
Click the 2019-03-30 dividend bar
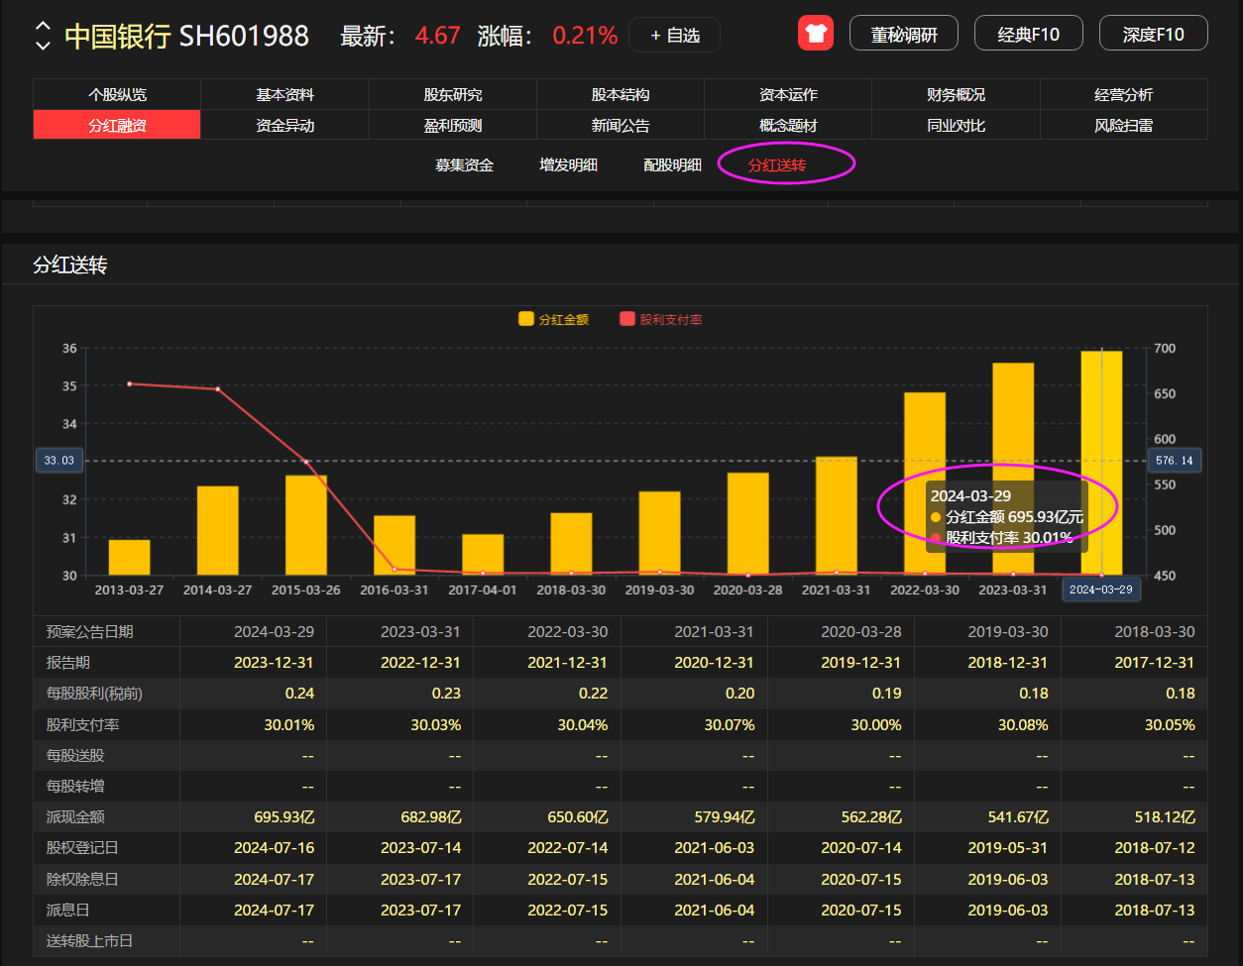click(x=659, y=533)
